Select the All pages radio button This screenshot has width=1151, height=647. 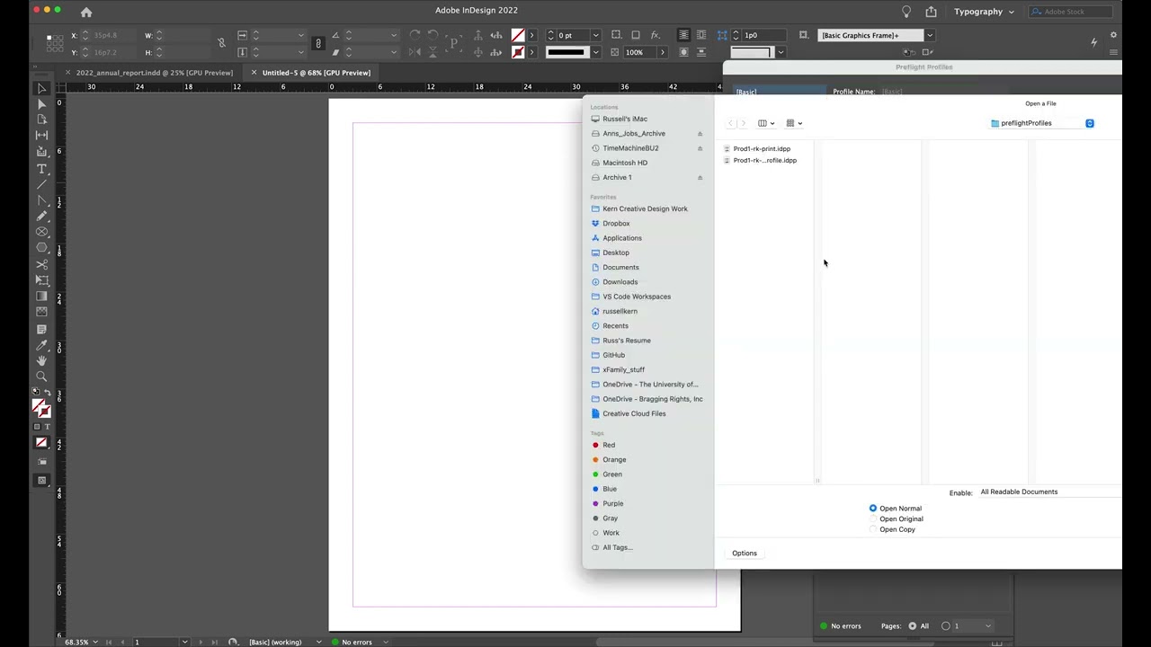coord(913,626)
